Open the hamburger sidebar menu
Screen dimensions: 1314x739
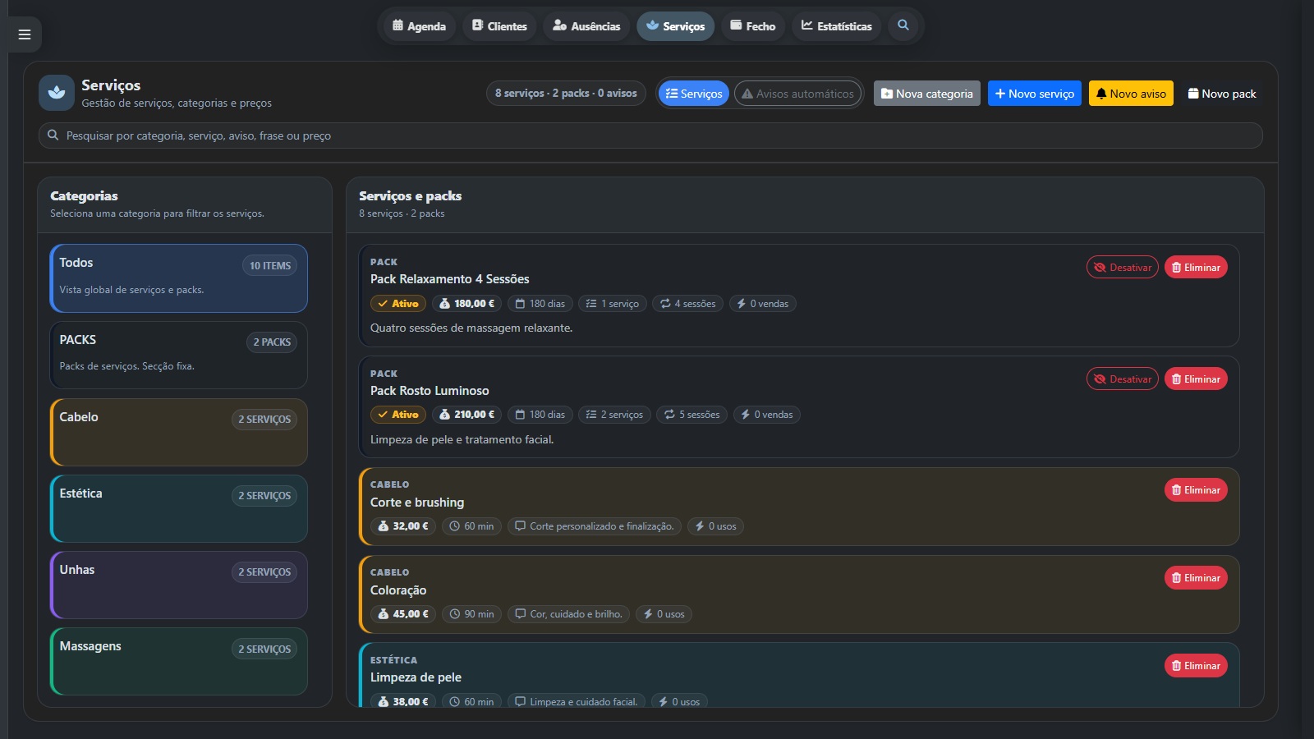[25, 34]
